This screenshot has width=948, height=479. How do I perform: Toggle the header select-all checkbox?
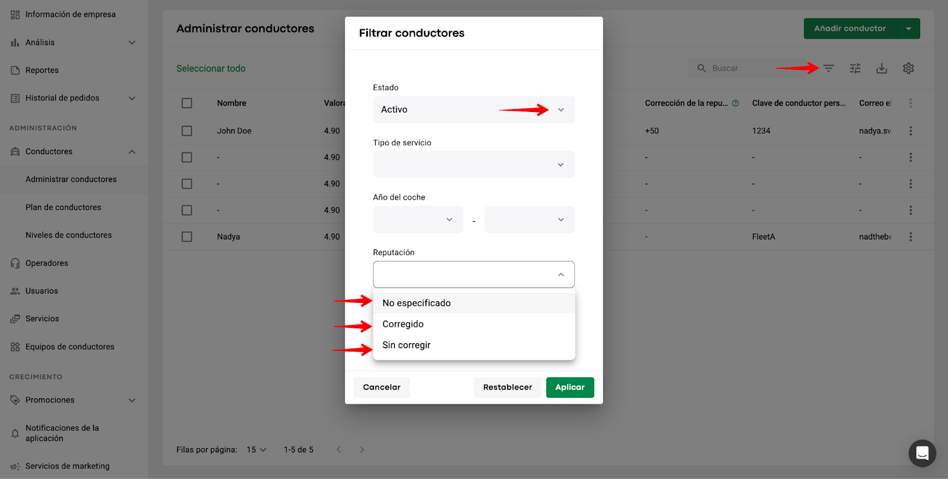(187, 103)
